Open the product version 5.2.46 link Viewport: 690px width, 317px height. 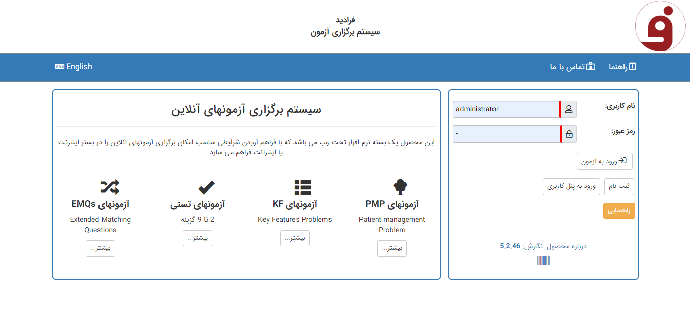pyautogui.click(x=510, y=246)
